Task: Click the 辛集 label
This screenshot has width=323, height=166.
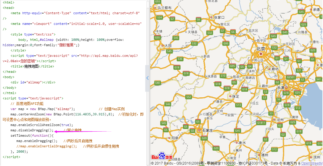Action: tap(222, 137)
